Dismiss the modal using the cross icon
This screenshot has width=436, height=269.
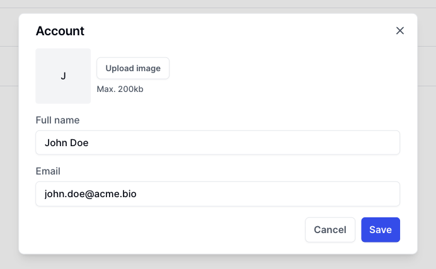point(399,31)
